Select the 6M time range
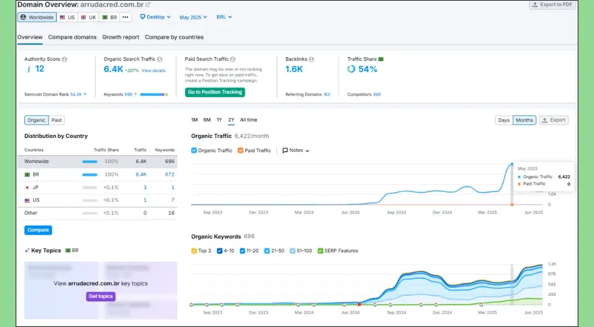The width and height of the screenshot is (594, 327). [207, 120]
